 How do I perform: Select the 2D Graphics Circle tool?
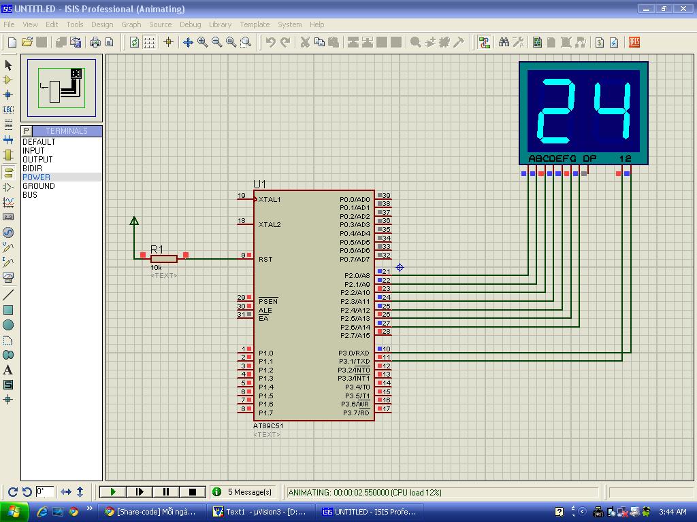coord(8,325)
